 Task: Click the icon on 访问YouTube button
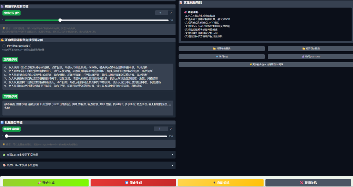point(303,57)
